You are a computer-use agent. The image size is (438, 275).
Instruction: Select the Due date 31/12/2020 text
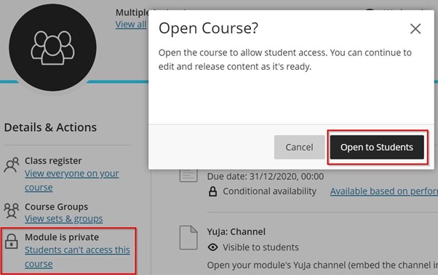pos(266,177)
